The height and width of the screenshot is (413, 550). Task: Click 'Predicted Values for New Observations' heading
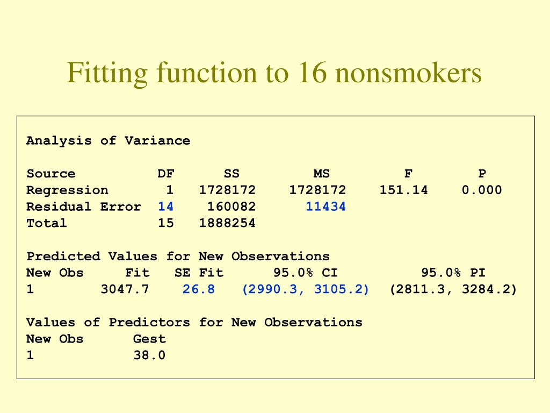pos(178,256)
